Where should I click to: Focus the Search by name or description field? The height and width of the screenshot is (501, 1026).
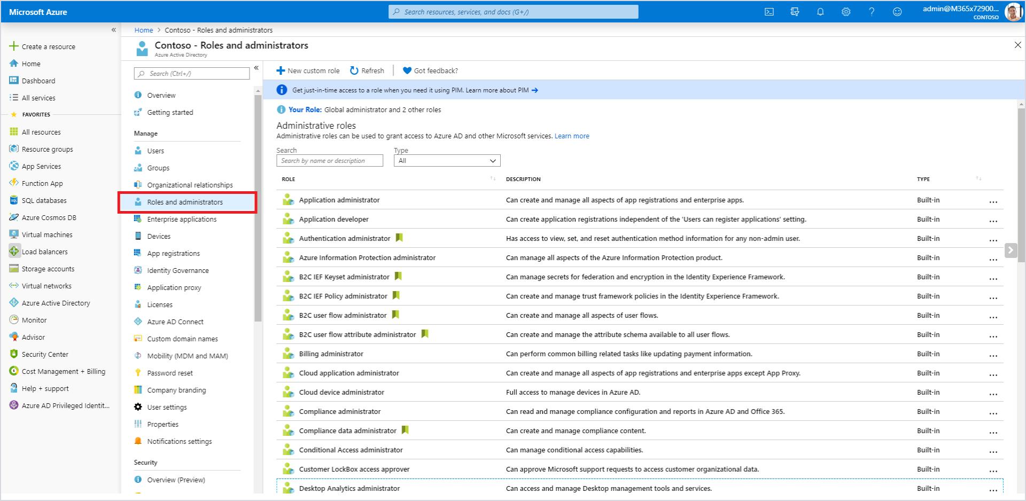pos(330,161)
